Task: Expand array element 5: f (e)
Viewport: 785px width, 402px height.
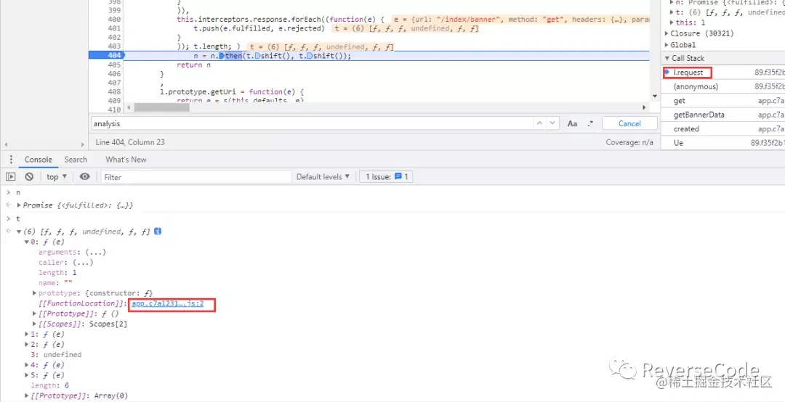Action: click(x=27, y=375)
